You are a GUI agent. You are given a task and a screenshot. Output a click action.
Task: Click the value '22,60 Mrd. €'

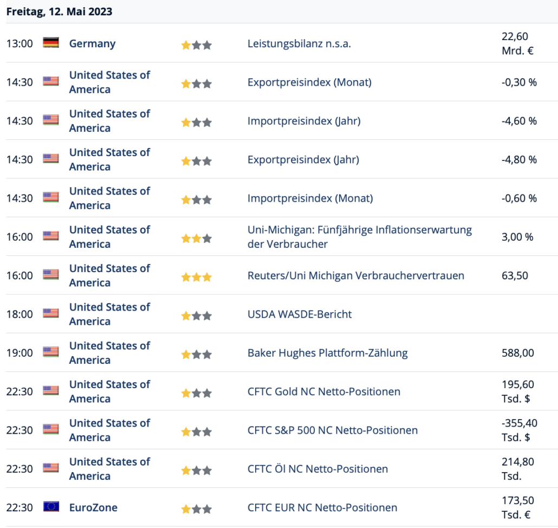(517, 43)
